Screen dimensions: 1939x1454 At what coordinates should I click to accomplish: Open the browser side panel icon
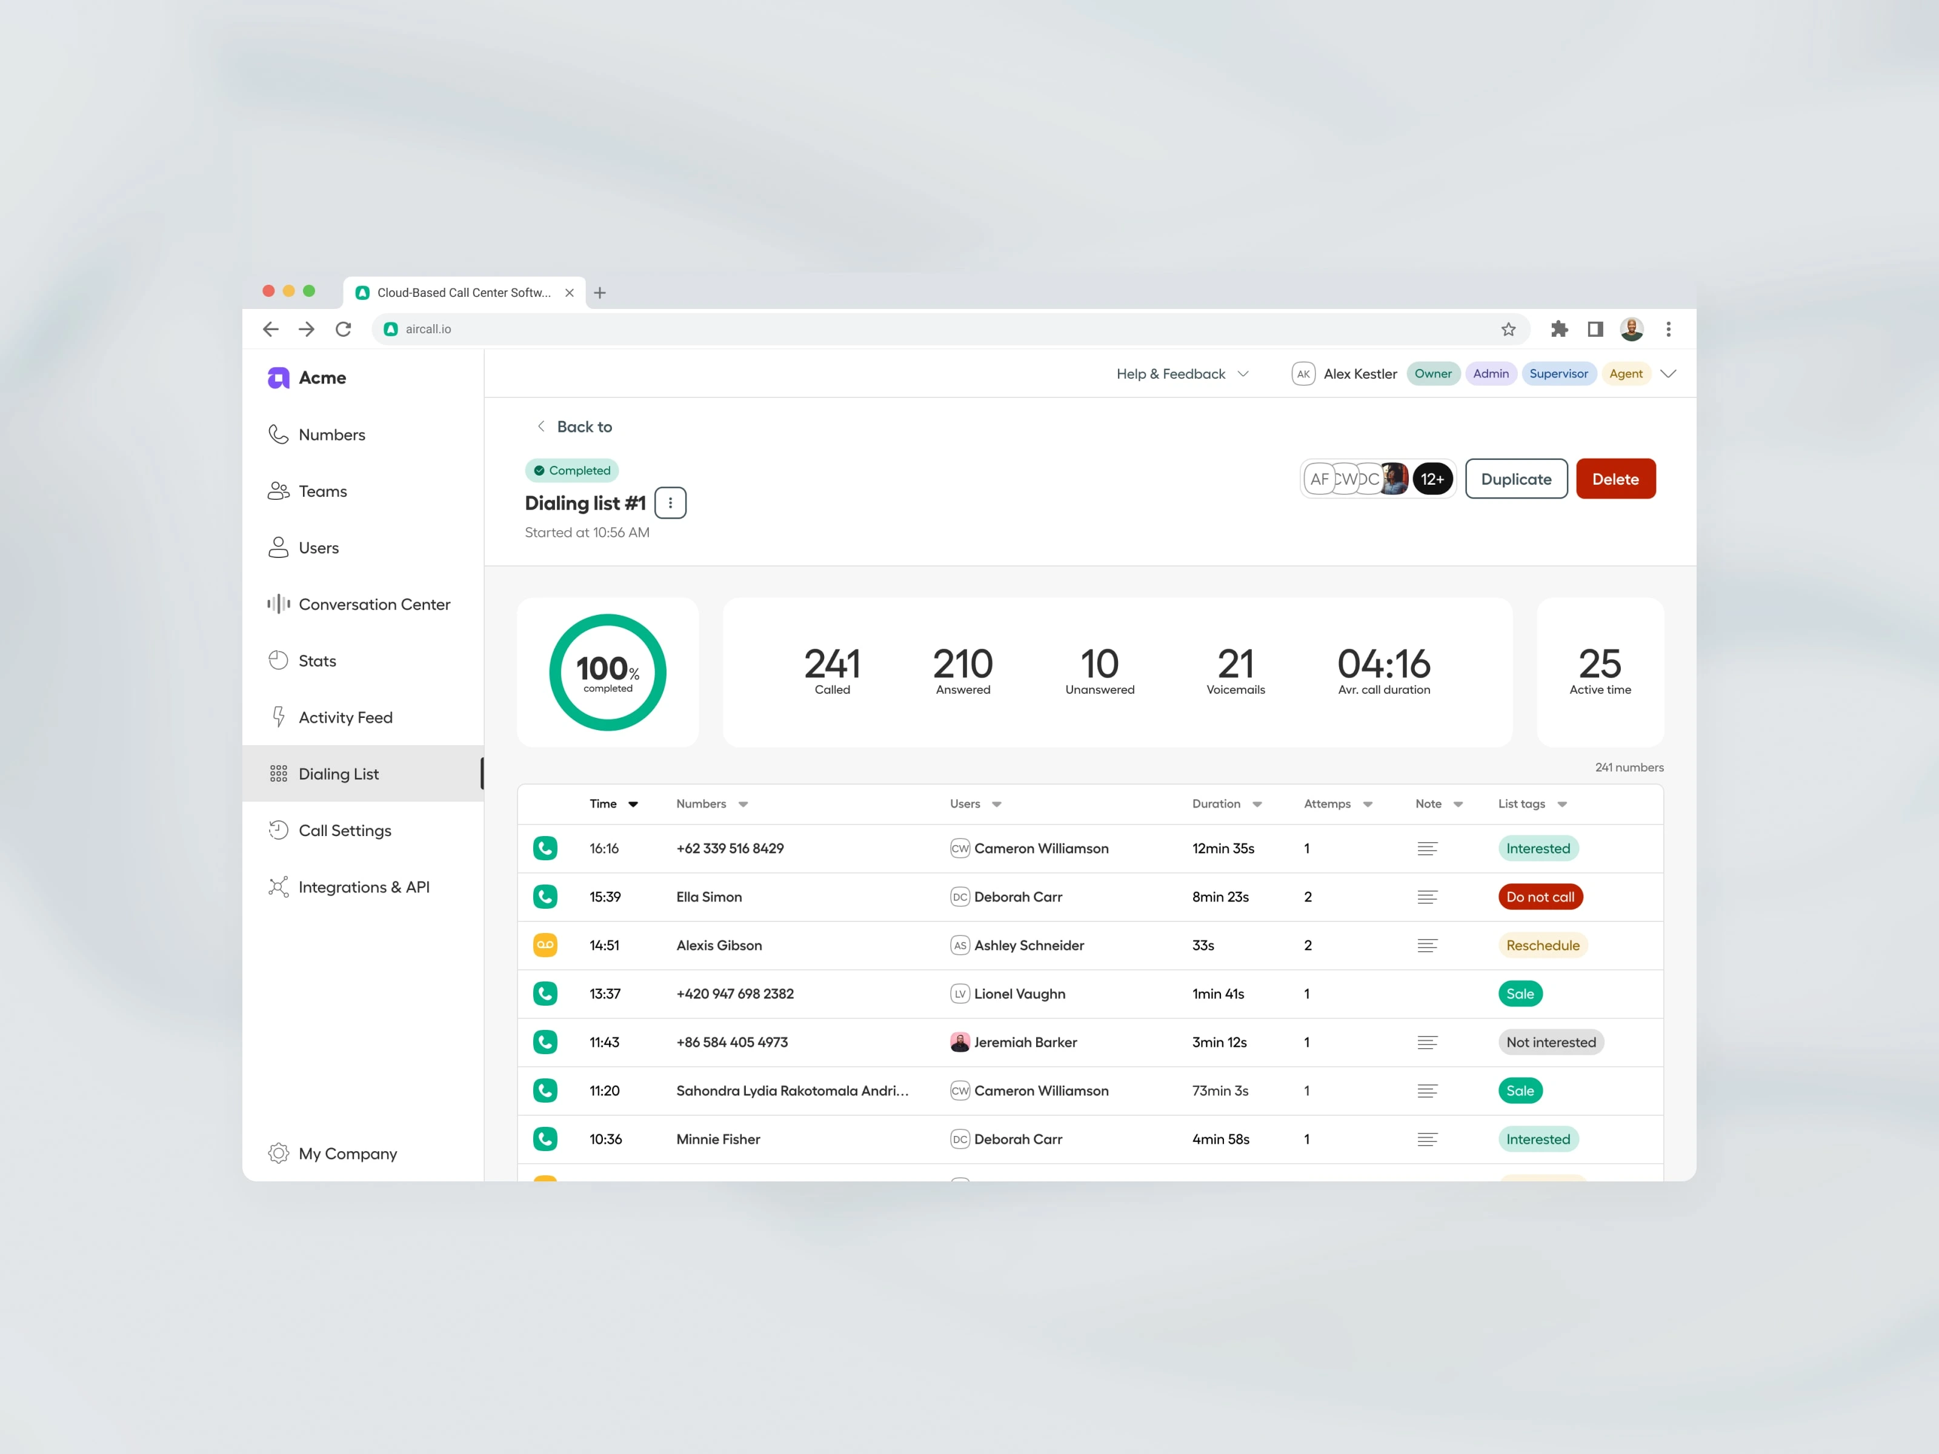click(1594, 328)
